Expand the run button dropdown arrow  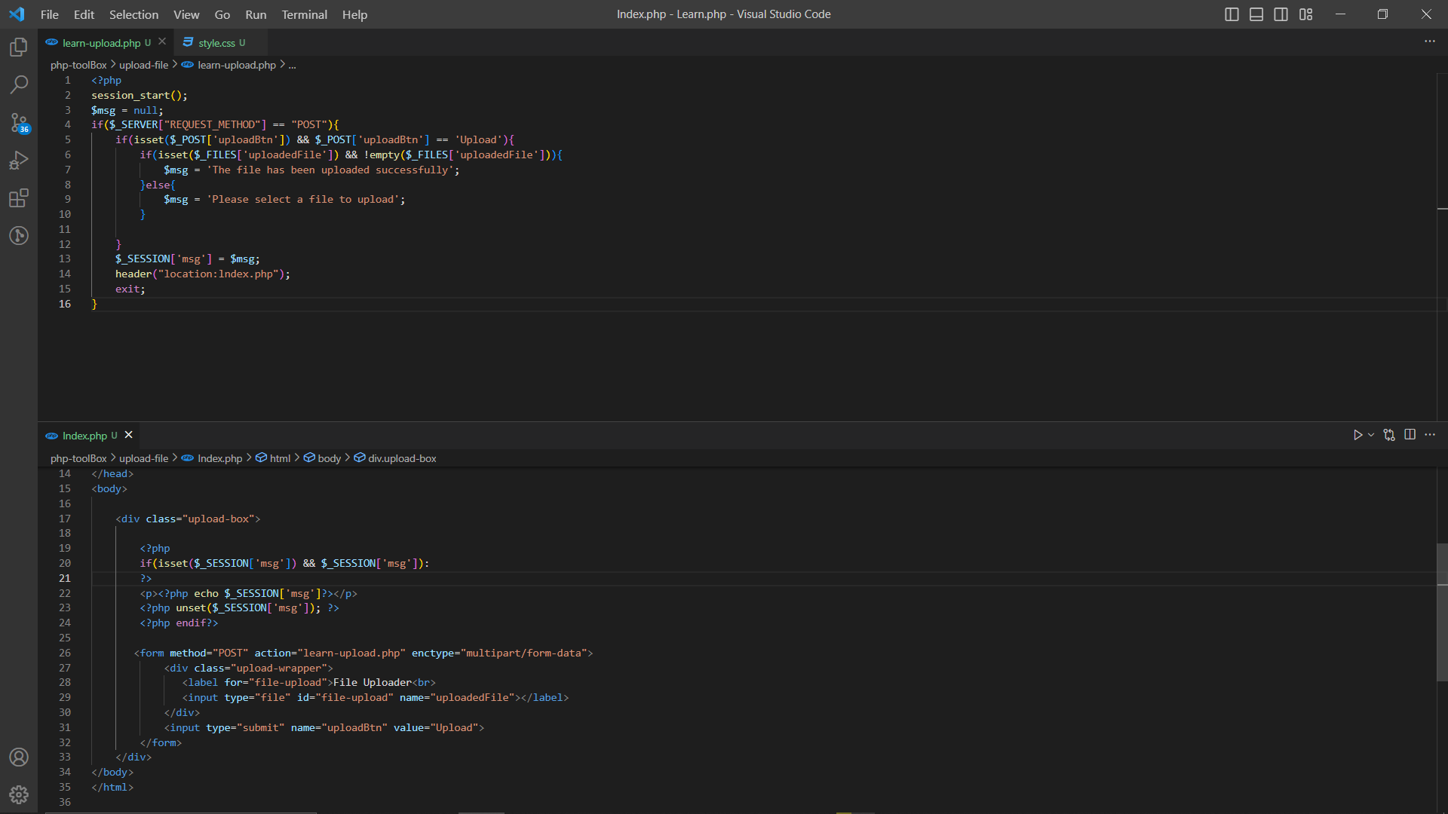point(1371,435)
